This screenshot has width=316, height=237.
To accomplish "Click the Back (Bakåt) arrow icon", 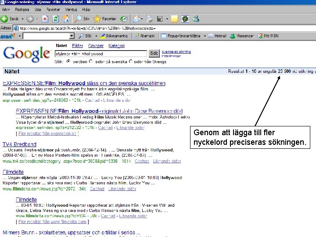I will [x=4, y=19].
